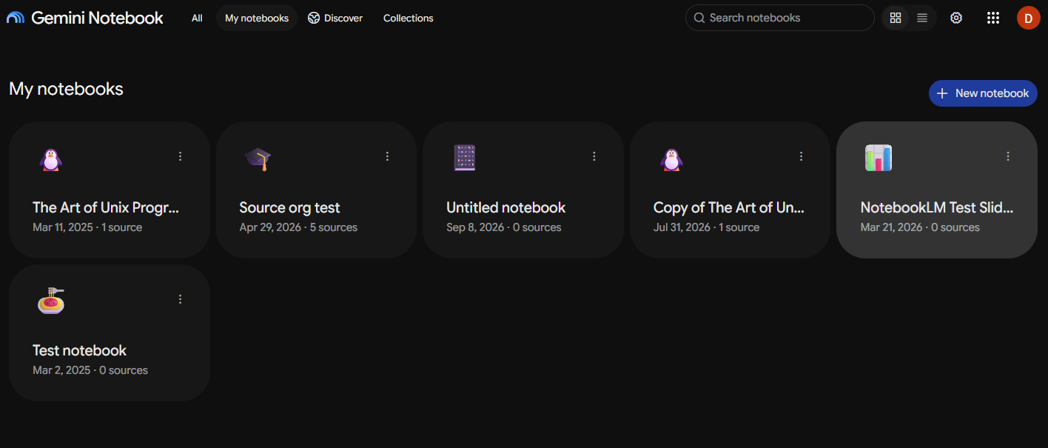Open more options for Source org test
The height and width of the screenshot is (448, 1048).
click(387, 156)
